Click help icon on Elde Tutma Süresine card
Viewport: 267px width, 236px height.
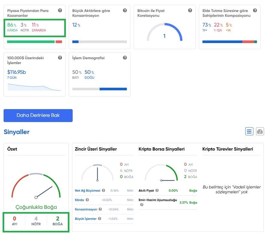(x=255, y=11)
